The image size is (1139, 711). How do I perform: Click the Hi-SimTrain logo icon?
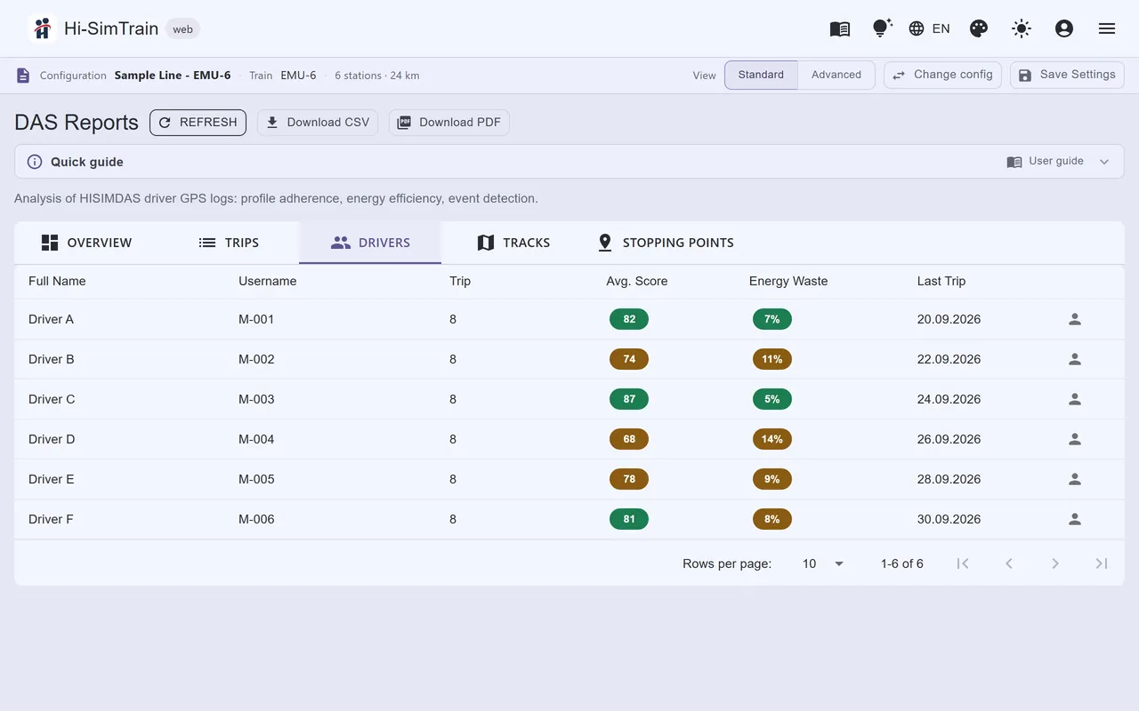click(x=42, y=28)
